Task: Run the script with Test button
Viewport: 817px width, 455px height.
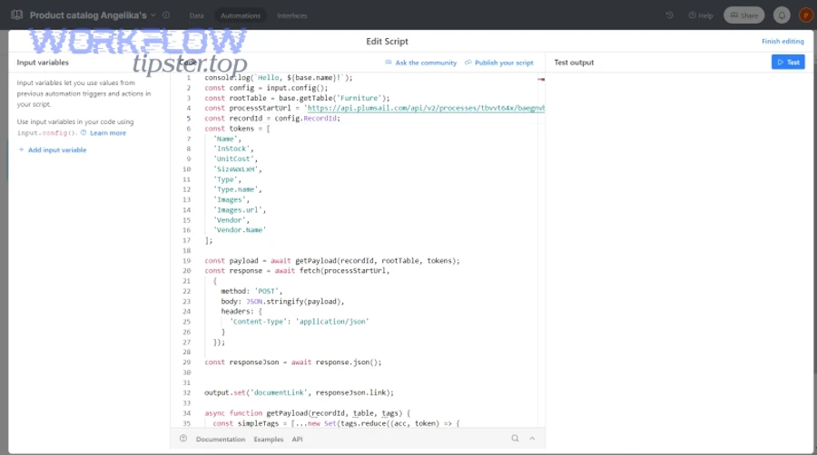Action: click(x=788, y=63)
